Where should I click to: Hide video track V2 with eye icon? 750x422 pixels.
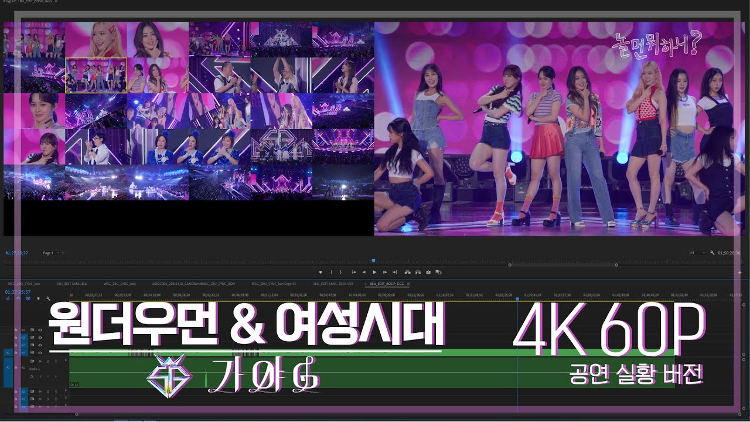click(x=40, y=345)
